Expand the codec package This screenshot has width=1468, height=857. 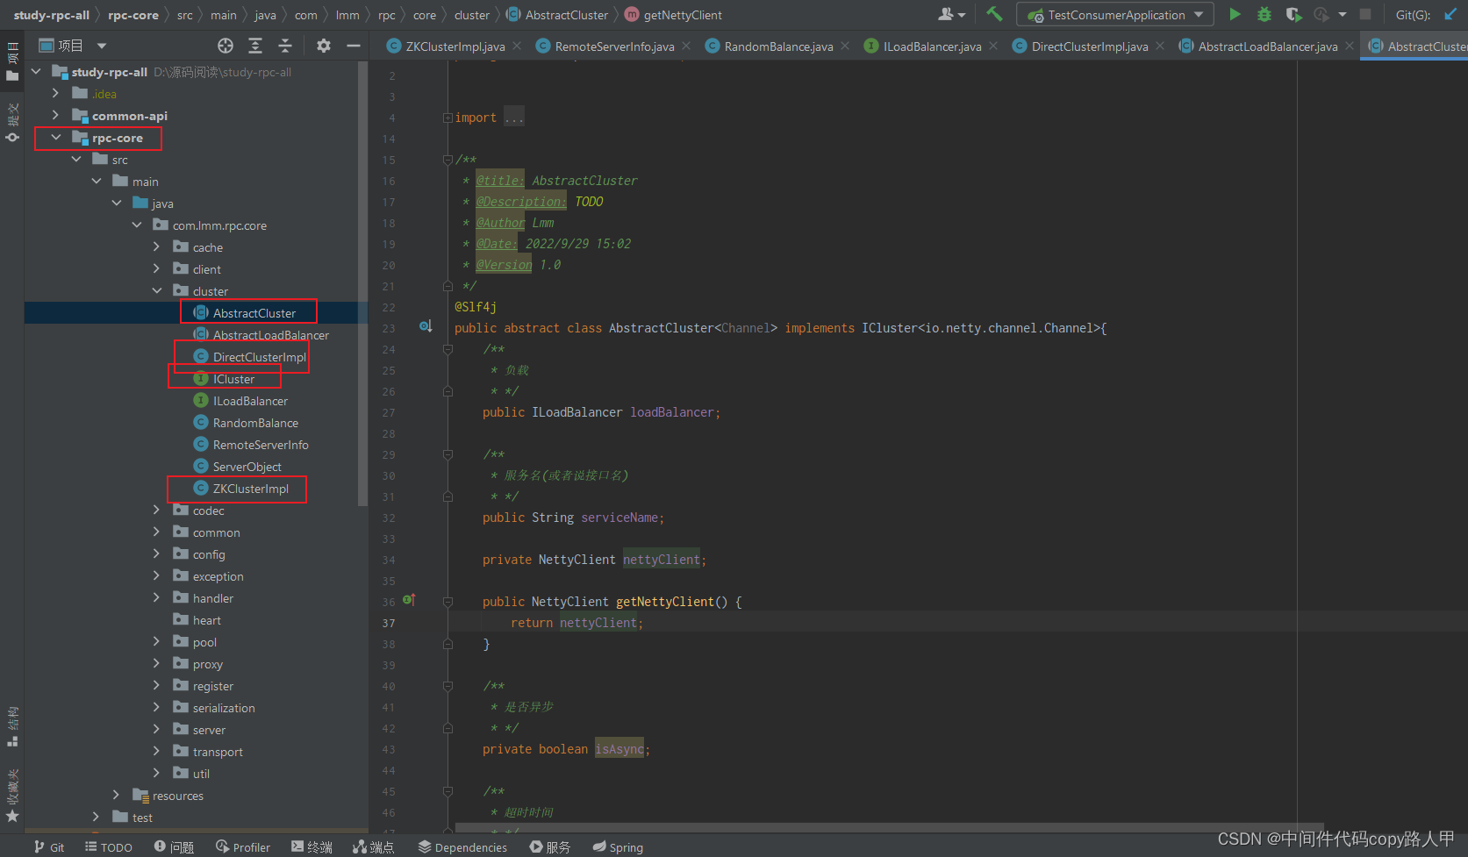coord(157,511)
